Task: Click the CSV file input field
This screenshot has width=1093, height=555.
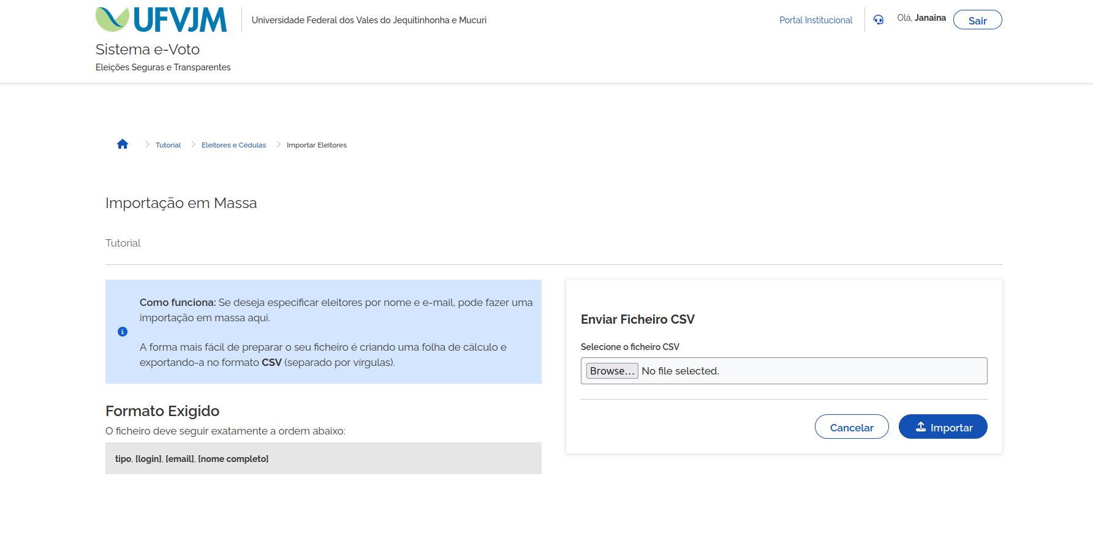Action: [784, 371]
